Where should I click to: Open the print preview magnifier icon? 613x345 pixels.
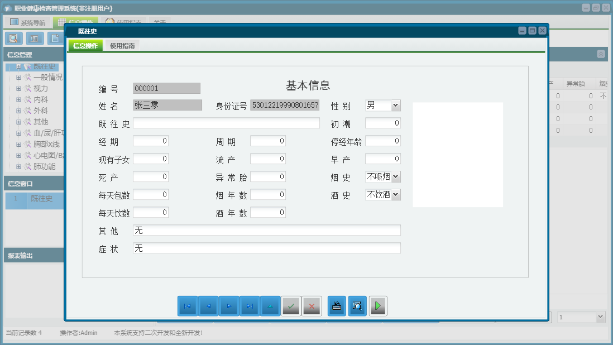(x=357, y=306)
